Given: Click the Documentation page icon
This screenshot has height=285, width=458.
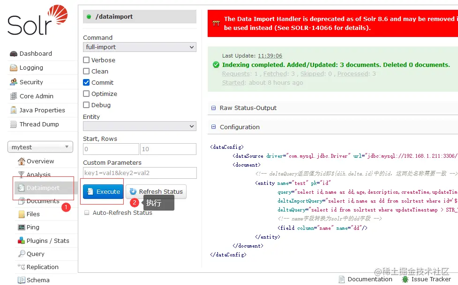Looking at the screenshot, I should coord(341,279).
